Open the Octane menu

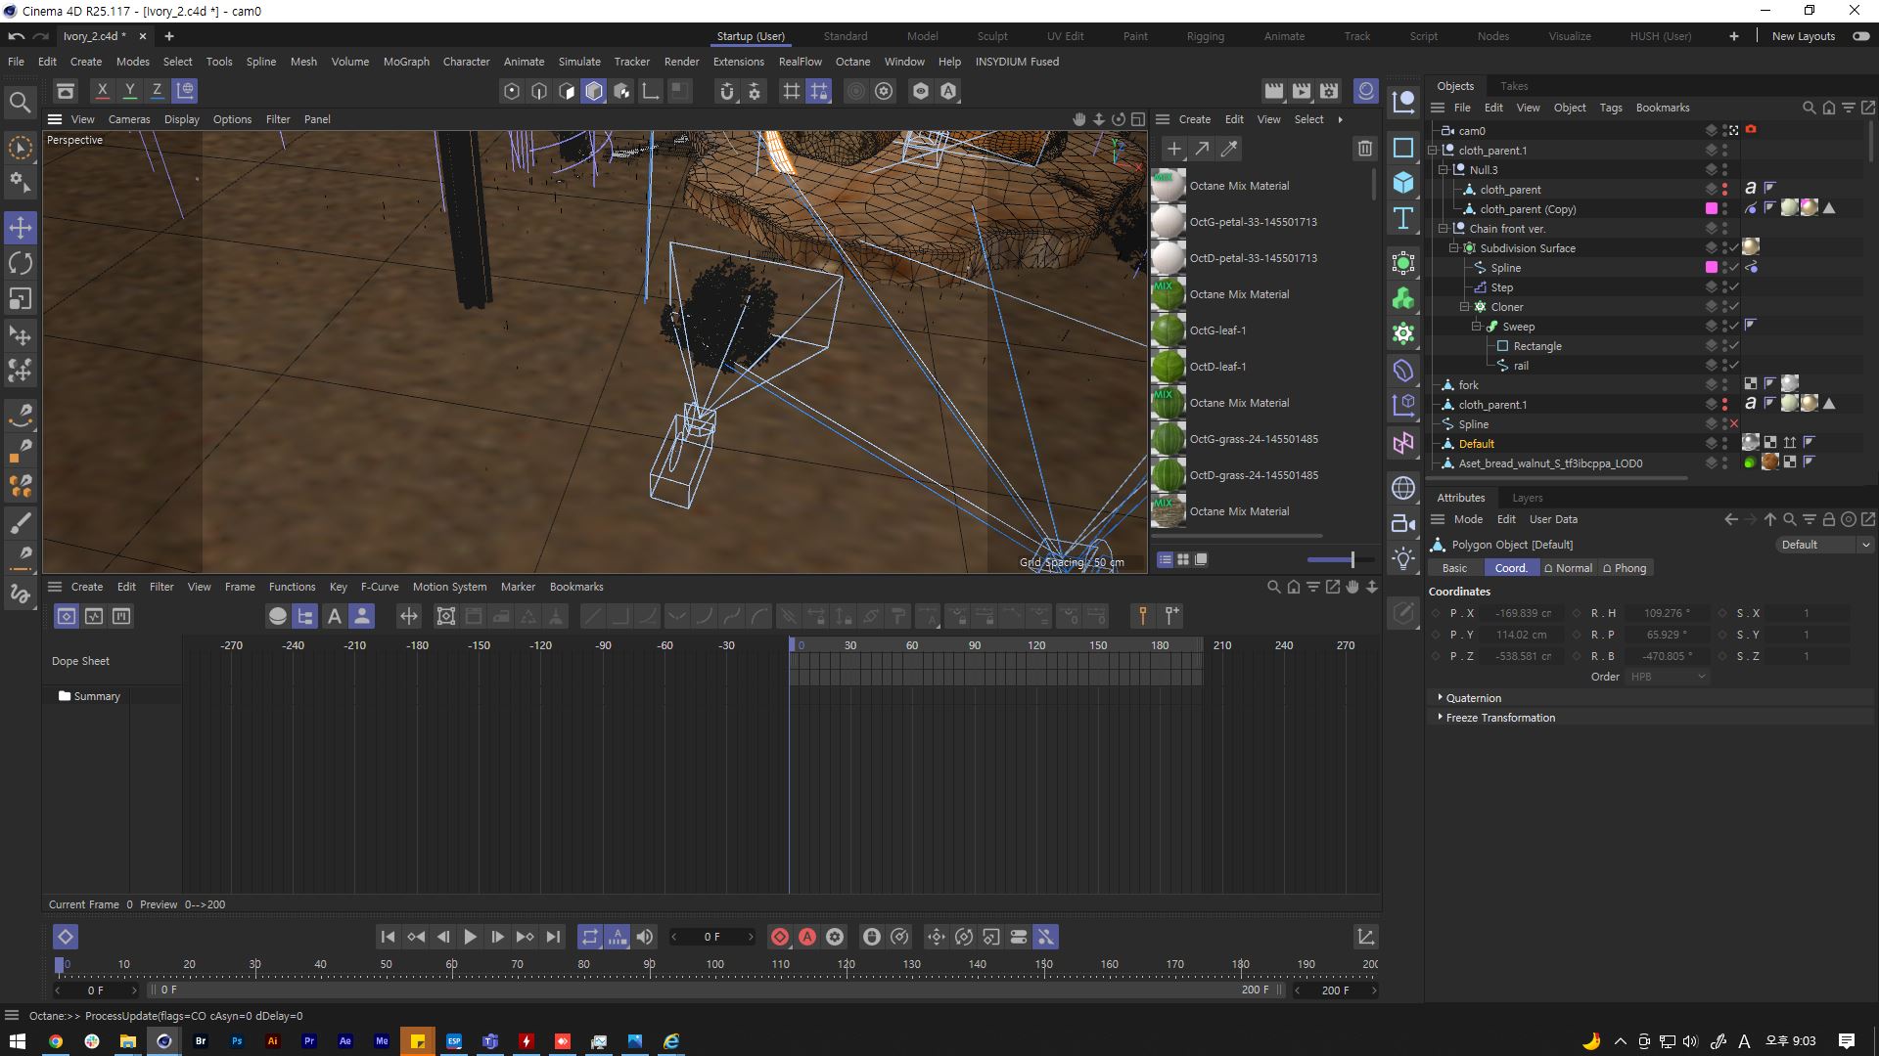click(852, 62)
